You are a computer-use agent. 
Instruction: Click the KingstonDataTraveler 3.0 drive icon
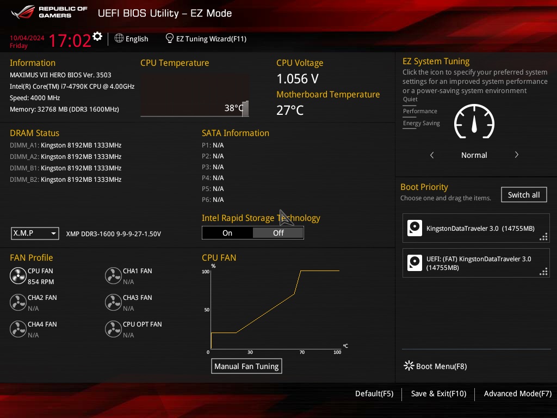click(414, 228)
